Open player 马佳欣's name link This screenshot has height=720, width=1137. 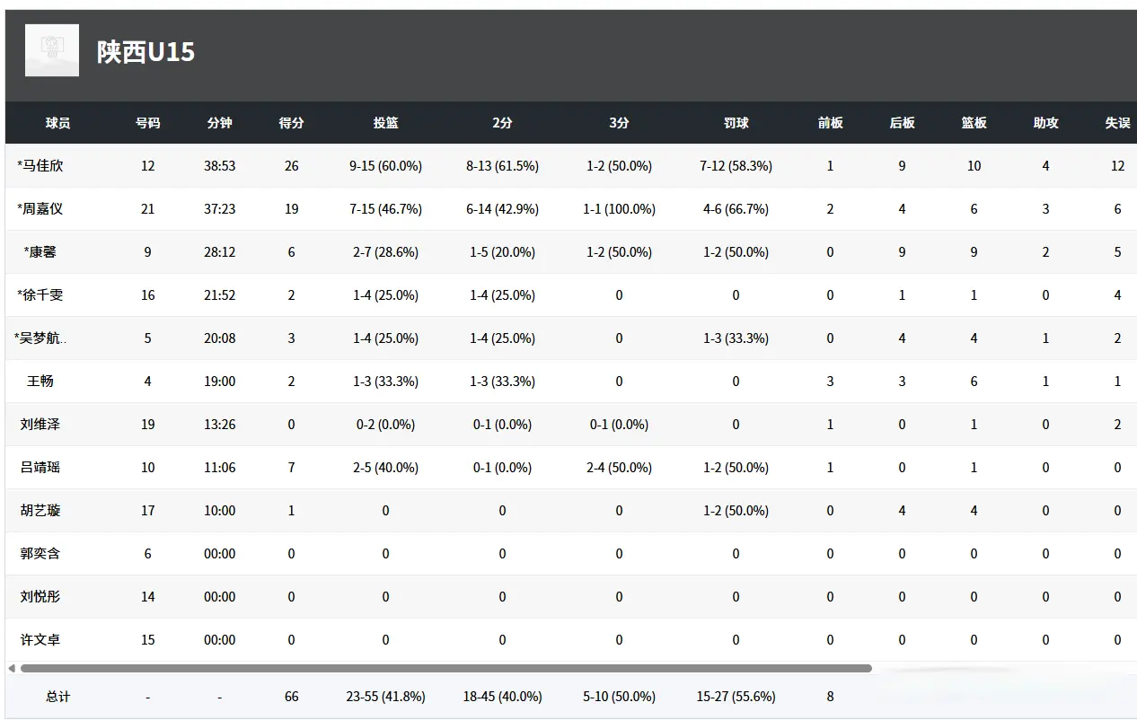42,166
